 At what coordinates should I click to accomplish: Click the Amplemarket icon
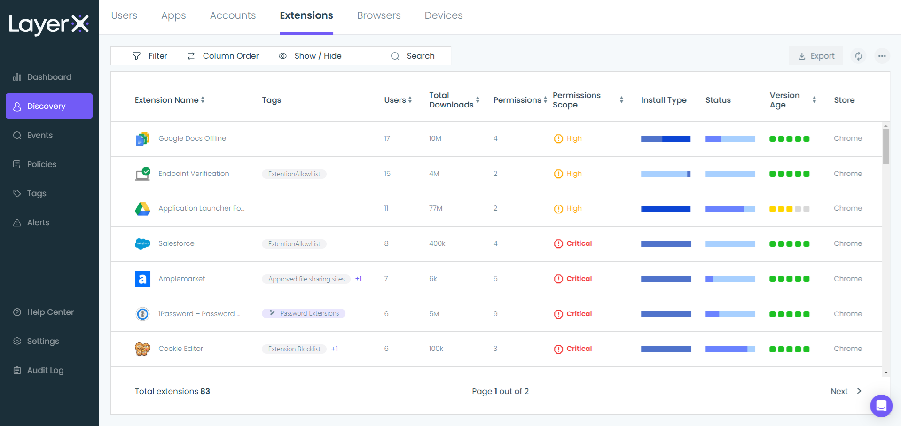click(142, 279)
